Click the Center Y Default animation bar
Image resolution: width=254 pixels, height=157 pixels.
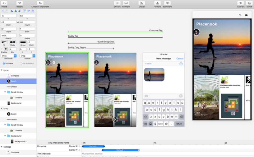(121, 150)
